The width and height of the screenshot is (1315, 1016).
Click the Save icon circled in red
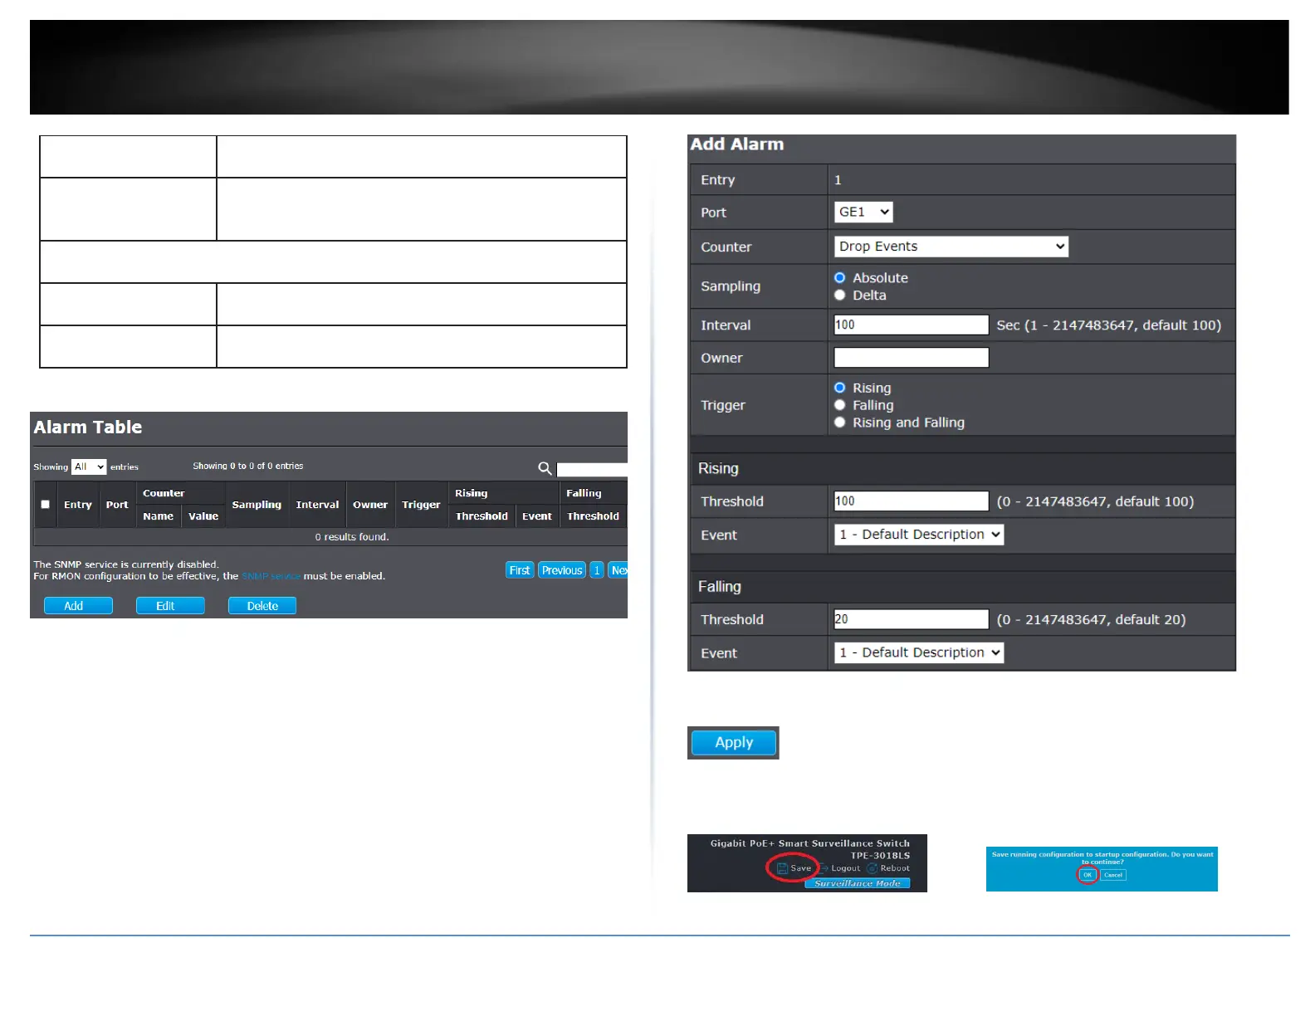[x=782, y=868]
